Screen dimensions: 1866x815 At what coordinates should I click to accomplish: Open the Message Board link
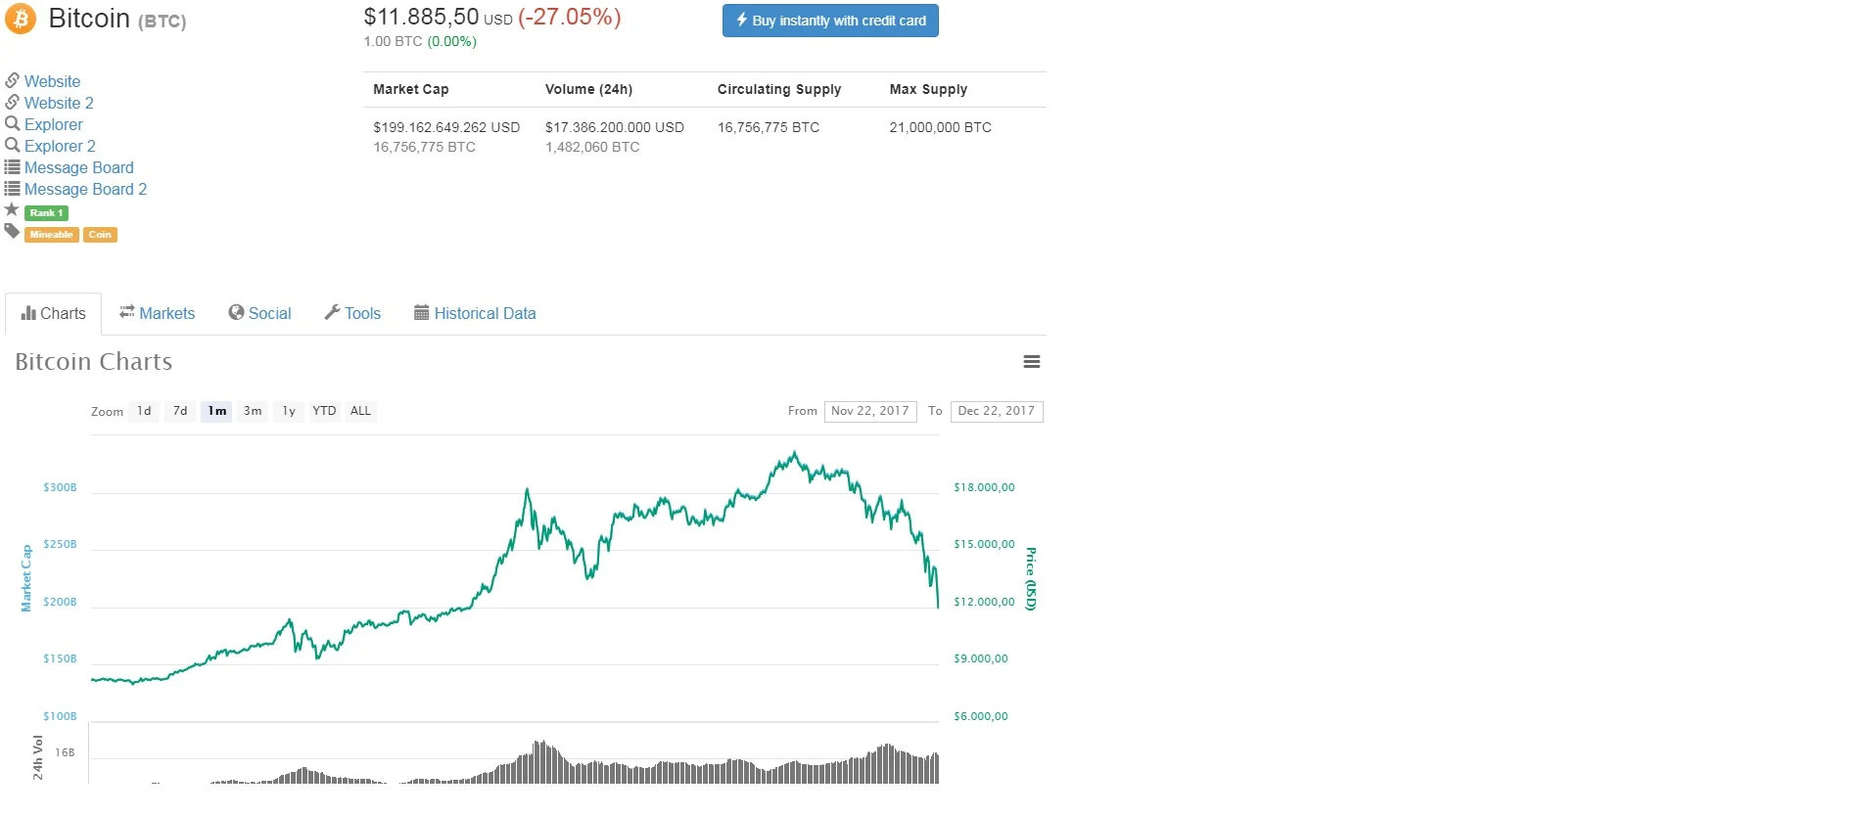(x=79, y=167)
